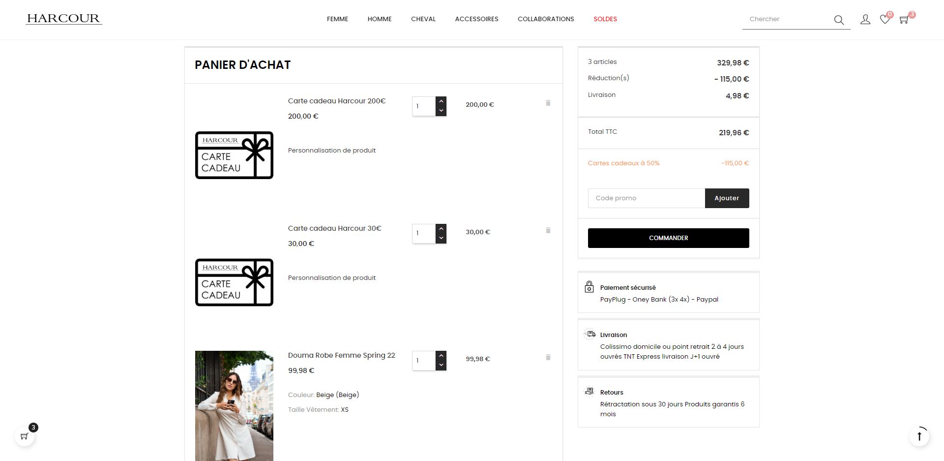
Task: Go to the SOLDES section
Action: tap(605, 19)
